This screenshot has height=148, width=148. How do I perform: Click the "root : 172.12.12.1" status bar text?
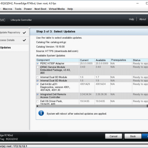17,146
